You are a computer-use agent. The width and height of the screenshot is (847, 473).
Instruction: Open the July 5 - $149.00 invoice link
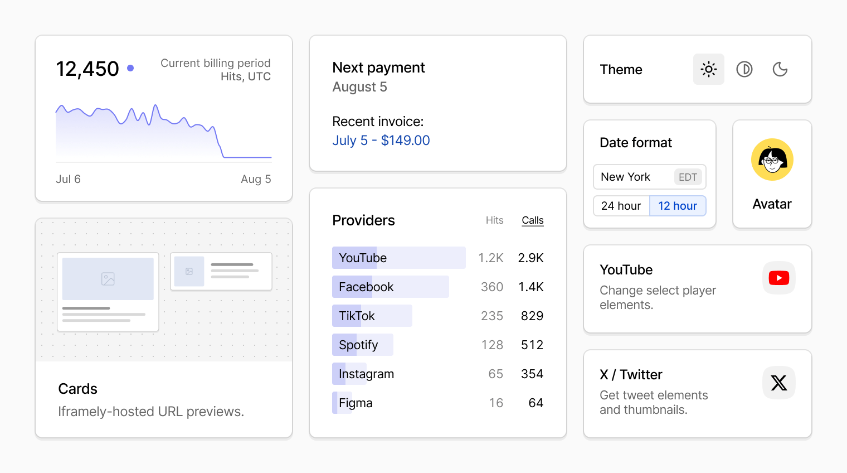click(x=381, y=141)
